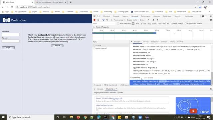Switch to the Elements panel tab

[x=106, y=16]
